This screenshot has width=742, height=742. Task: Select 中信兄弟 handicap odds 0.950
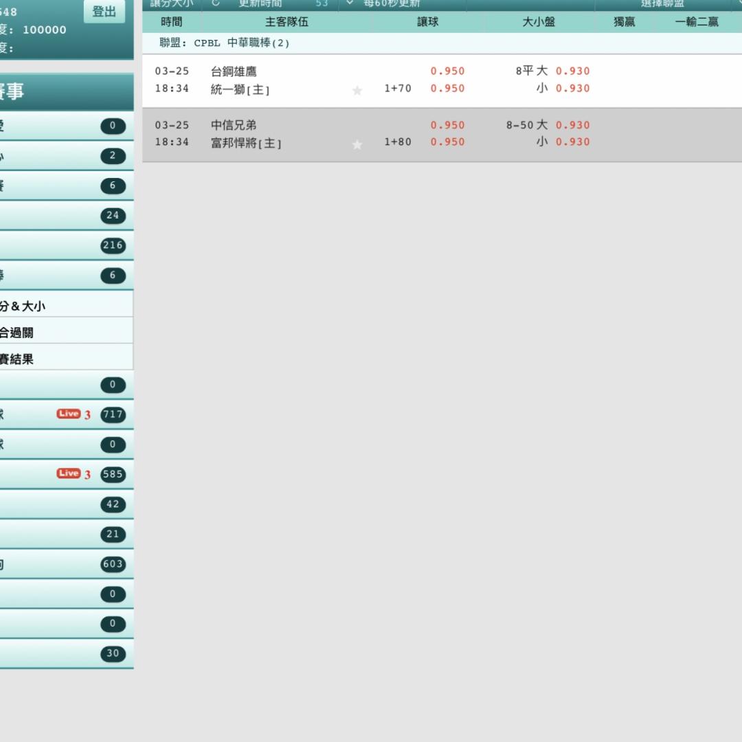447,126
